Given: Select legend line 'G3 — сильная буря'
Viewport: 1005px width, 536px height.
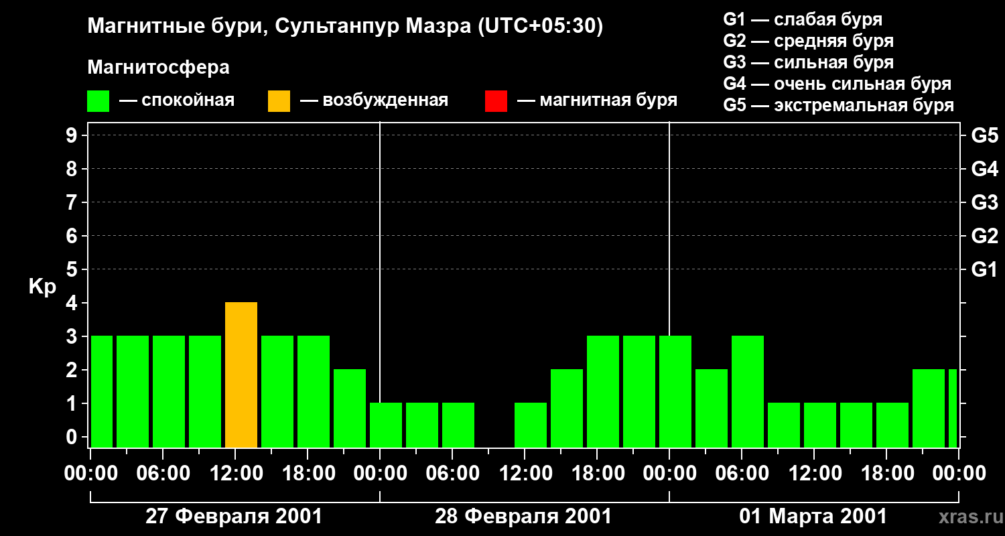Looking at the screenshot, I should pyautogui.click(x=809, y=62).
